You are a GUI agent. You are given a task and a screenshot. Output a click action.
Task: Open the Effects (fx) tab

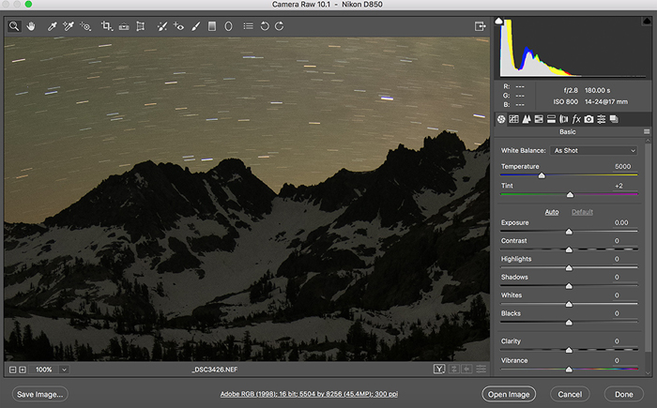(x=576, y=119)
